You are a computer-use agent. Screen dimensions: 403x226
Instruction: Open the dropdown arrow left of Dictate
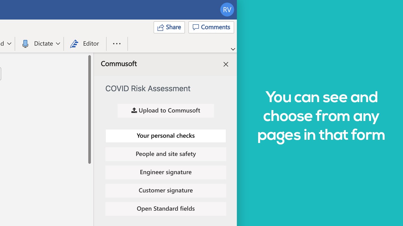(x=9, y=44)
